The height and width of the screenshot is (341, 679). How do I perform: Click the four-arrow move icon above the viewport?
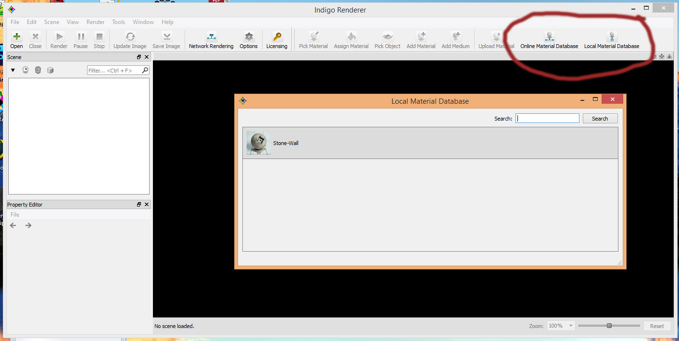662,56
